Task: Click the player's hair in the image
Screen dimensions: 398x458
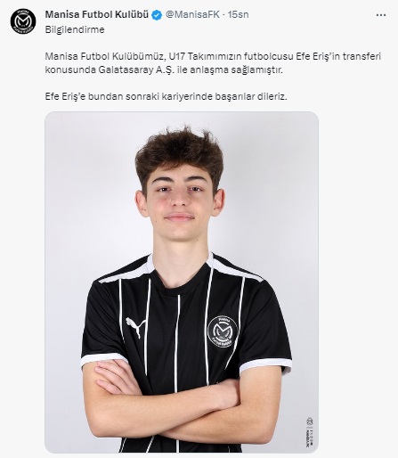Action: [179, 154]
